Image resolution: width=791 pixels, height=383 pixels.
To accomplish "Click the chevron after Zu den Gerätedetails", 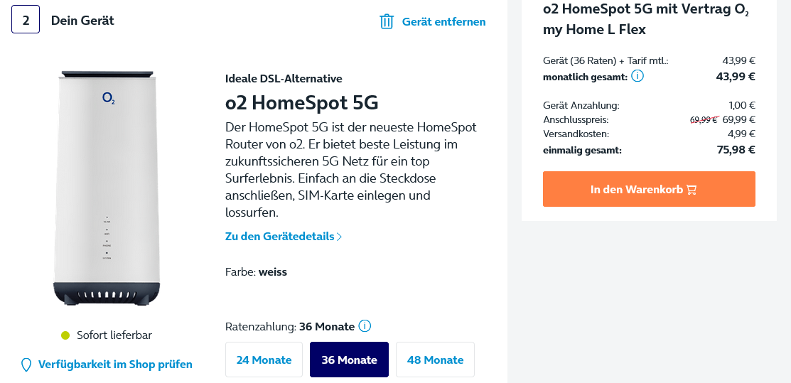I will pyautogui.click(x=340, y=237).
